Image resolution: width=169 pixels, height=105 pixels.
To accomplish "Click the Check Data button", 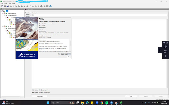I will [x=40, y=96].
